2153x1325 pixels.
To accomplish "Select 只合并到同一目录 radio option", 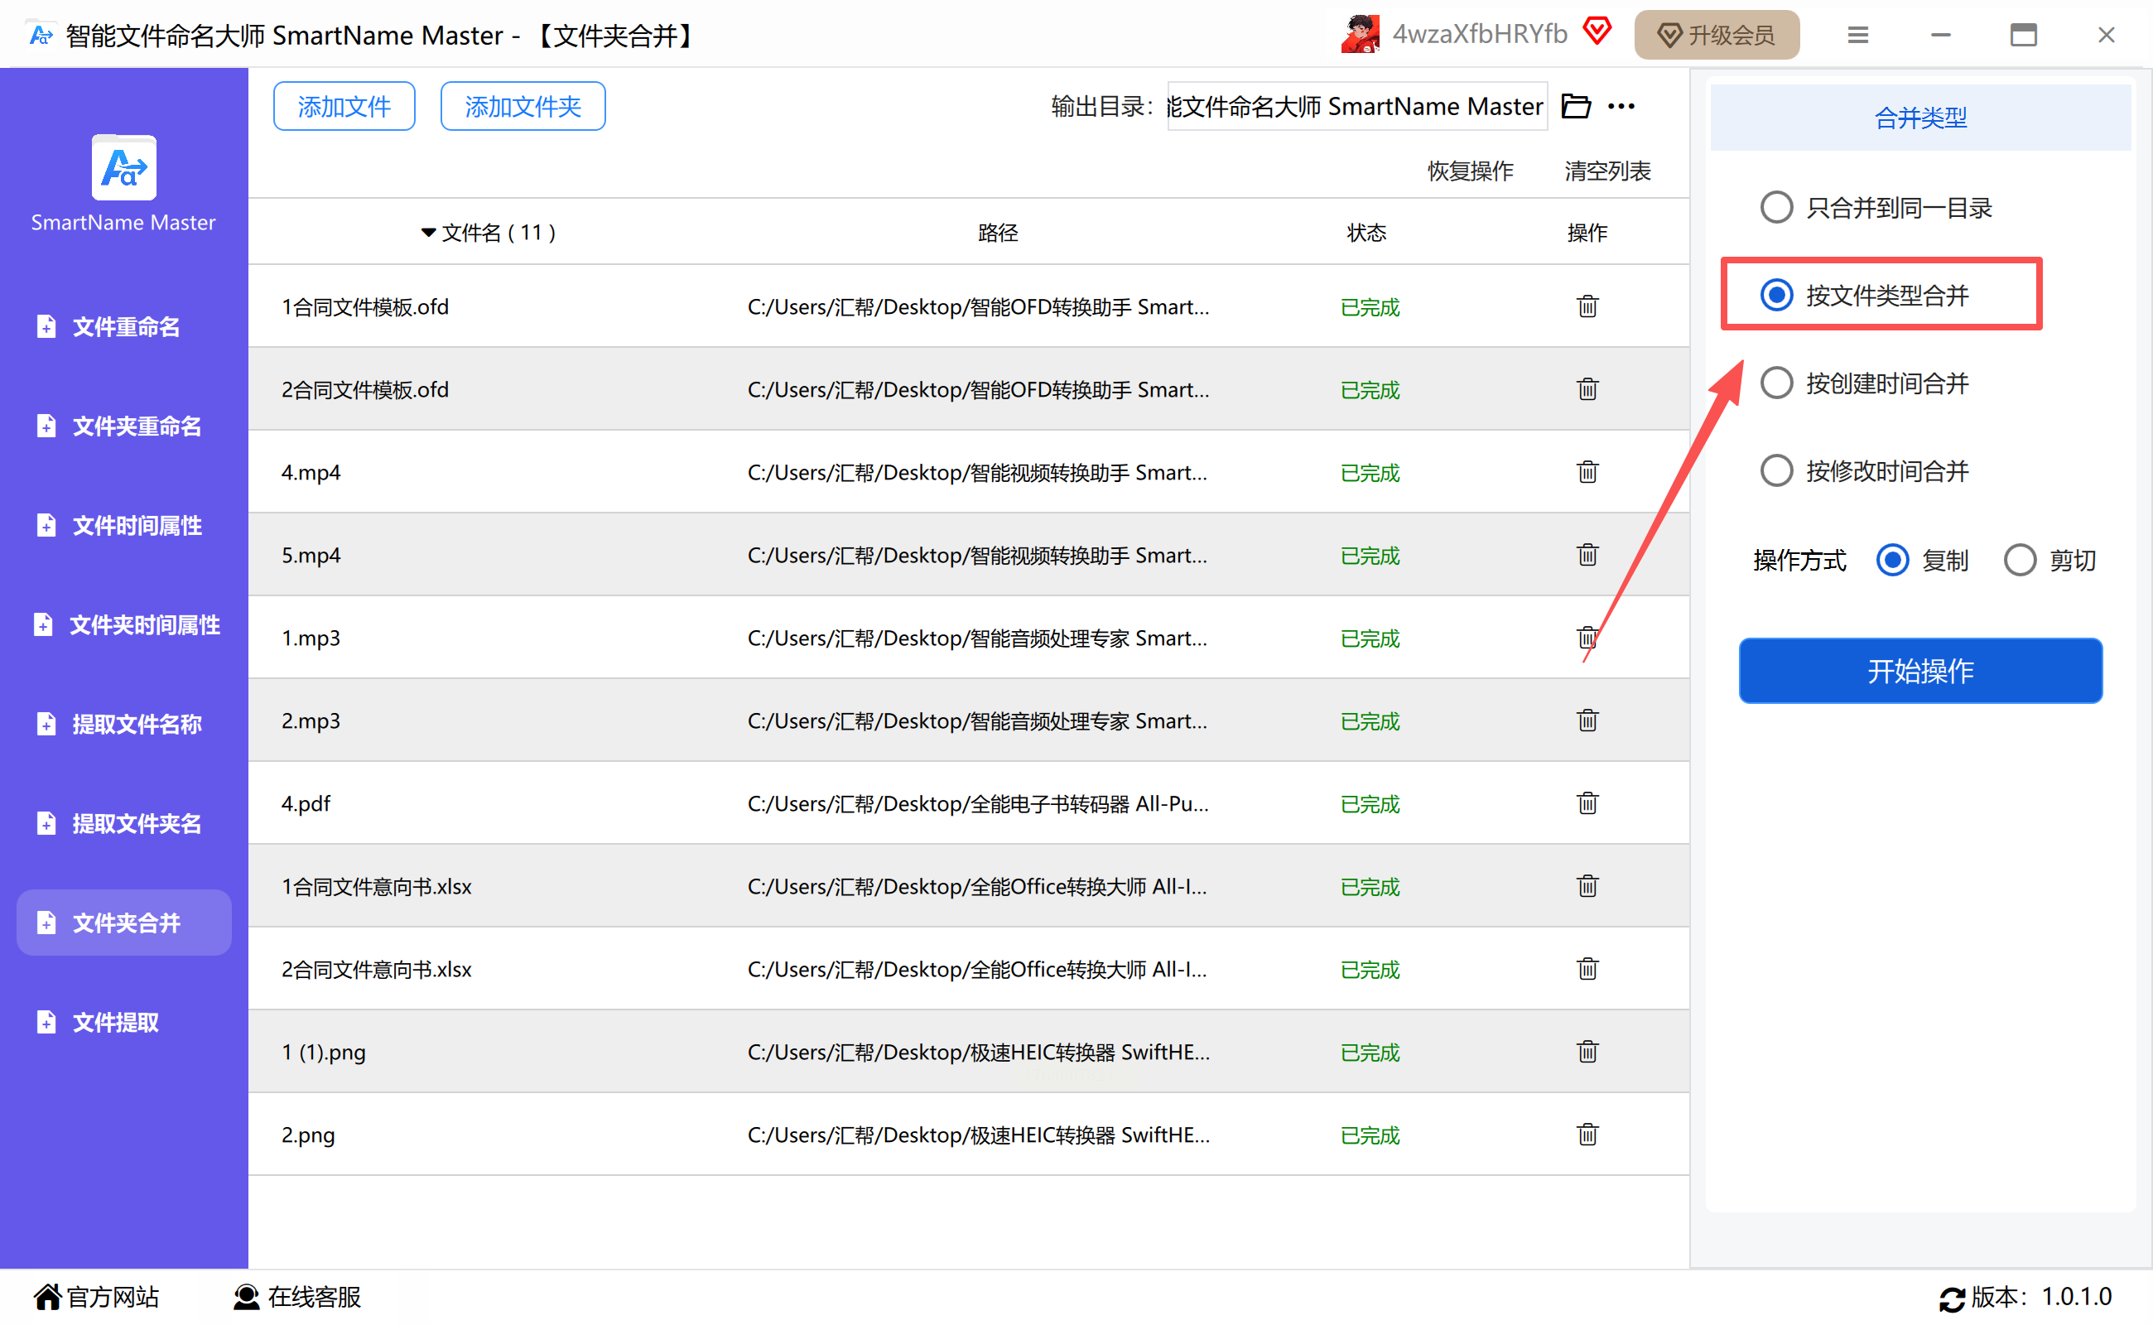I will (x=1776, y=208).
